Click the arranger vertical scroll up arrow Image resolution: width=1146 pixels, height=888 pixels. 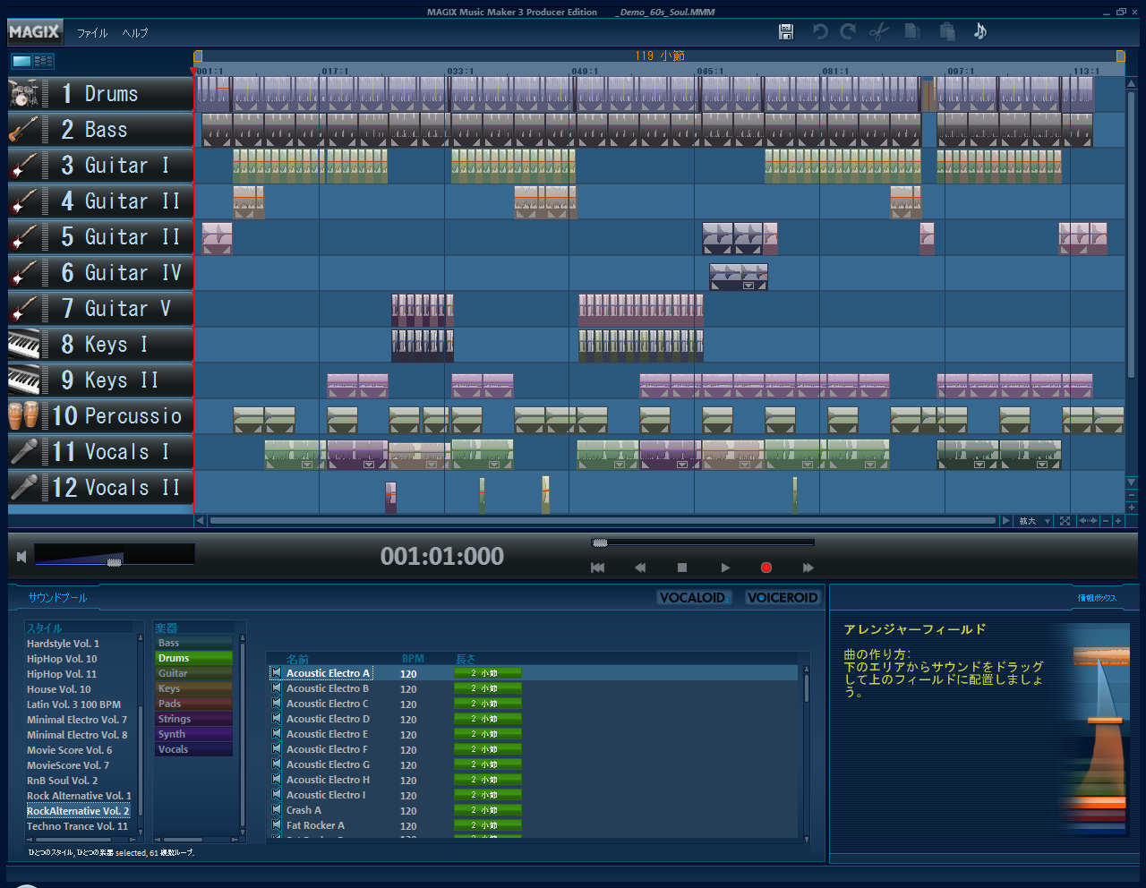click(x=1132, y=83)
